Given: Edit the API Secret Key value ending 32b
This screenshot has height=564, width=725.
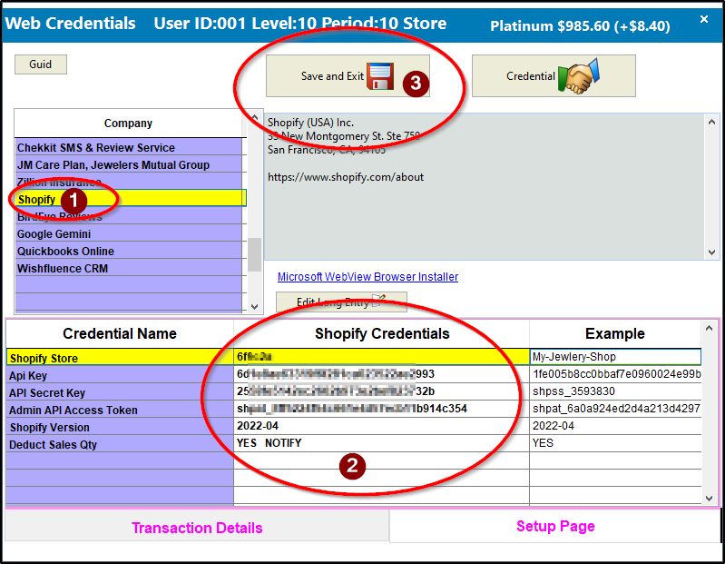Looking at the screenshot, I should coord(381,391).
